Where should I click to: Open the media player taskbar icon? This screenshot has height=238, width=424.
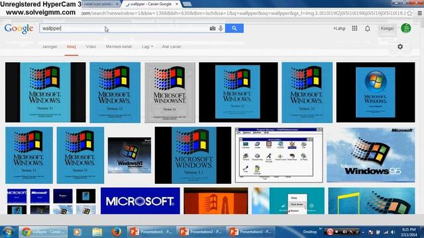(x=77, y=232)
